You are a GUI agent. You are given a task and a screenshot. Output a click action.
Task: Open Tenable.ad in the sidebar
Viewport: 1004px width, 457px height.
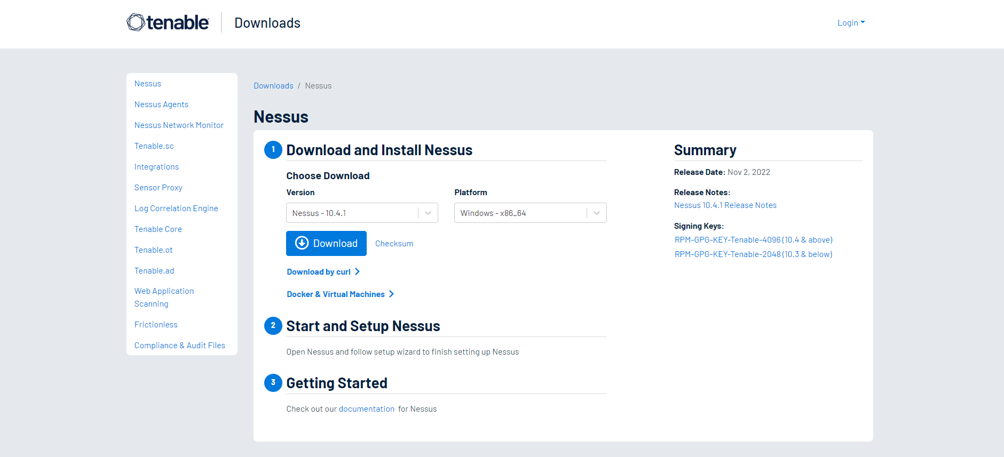[154, 271]
